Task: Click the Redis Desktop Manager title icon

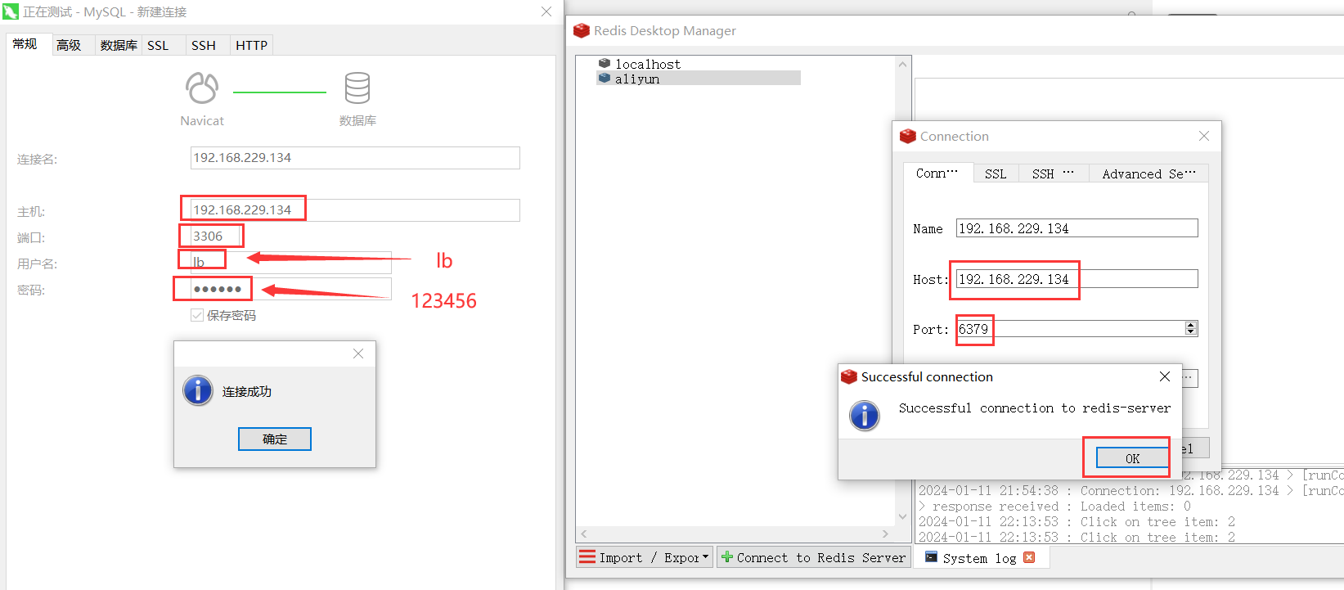Action: click(x=582, y=30)
